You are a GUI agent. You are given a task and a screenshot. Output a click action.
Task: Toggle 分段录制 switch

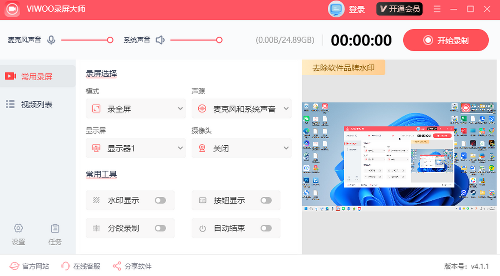(160, 228)
